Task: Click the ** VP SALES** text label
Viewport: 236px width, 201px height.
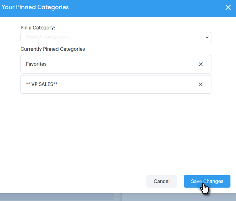Action: [x=42, y=84]
